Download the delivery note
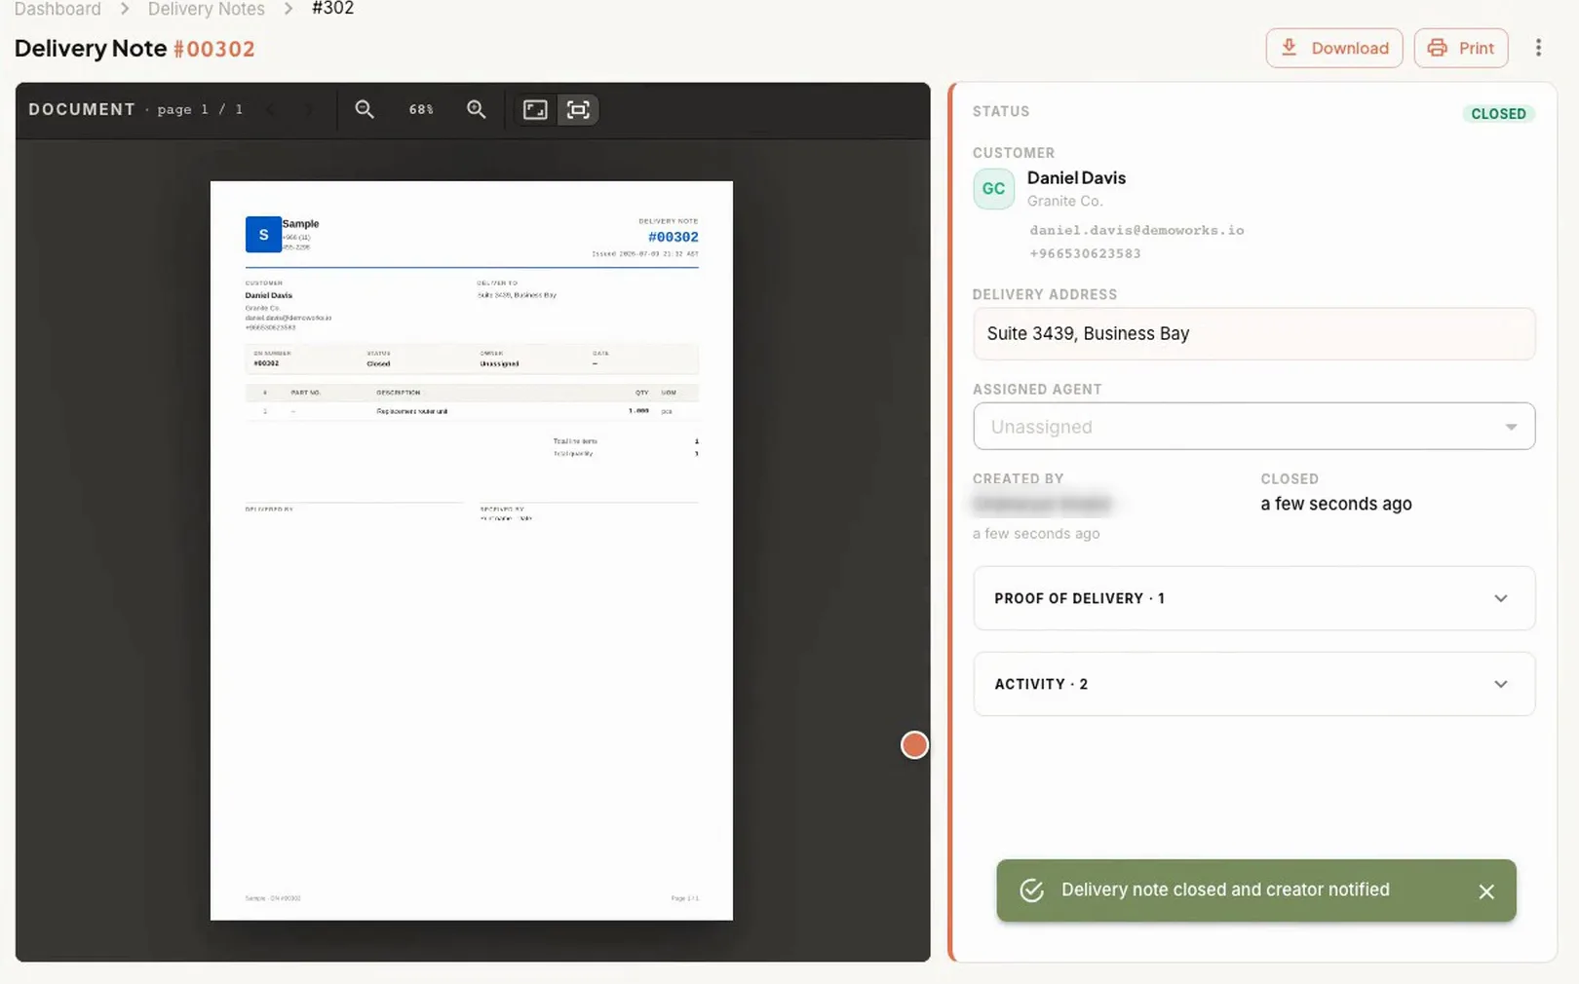 click(1333, 48)
